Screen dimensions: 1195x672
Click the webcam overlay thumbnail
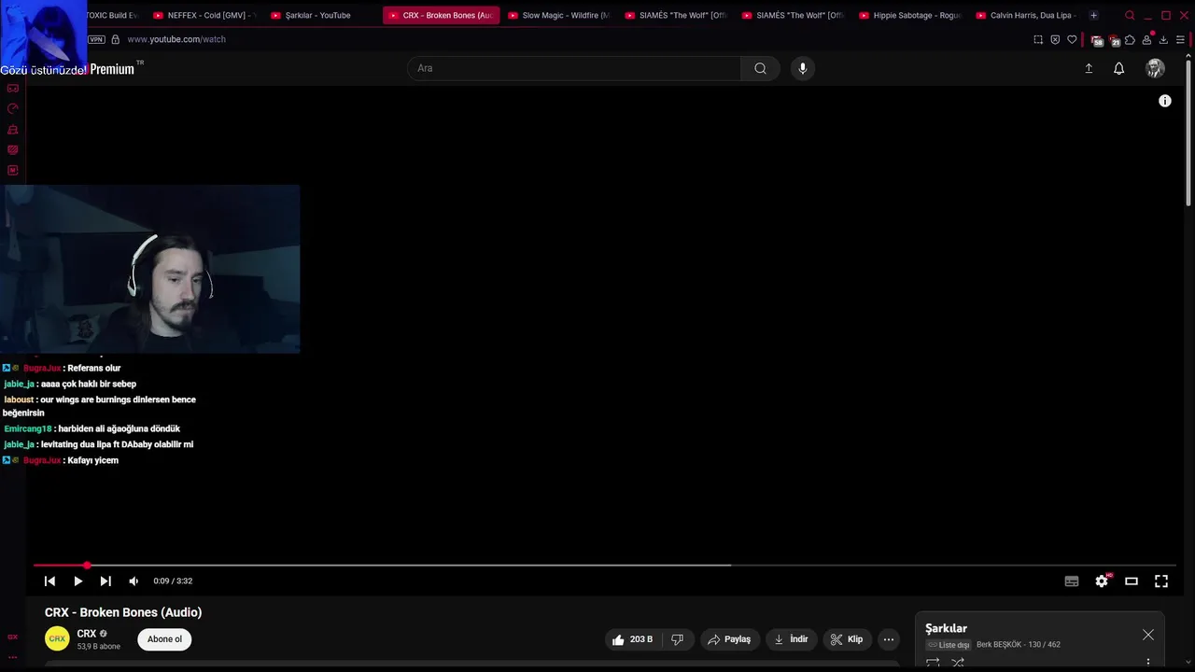point(149,269)
